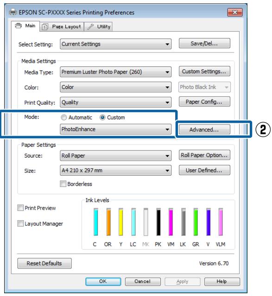The image size is (272, 296).
Task: Open the paper Source dropdown
Action: 115,156
